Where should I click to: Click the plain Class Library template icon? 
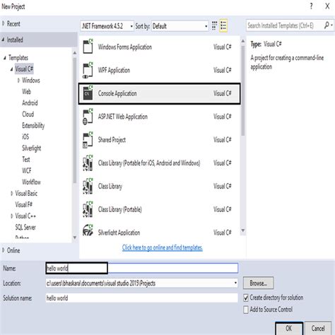(88, 186)
